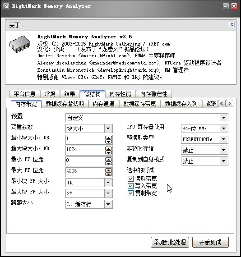Uncheck the 读取带宽 checkbox
This screenshot has width=241, height=257.
130,179
